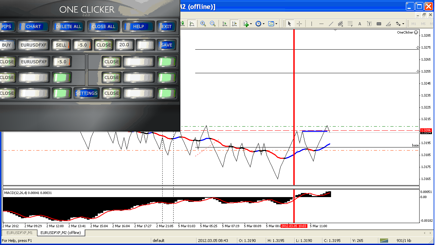Select the Vertical line drawing tool
The height and width of the screenshot is (245, 435).
(x=311, y=24)
